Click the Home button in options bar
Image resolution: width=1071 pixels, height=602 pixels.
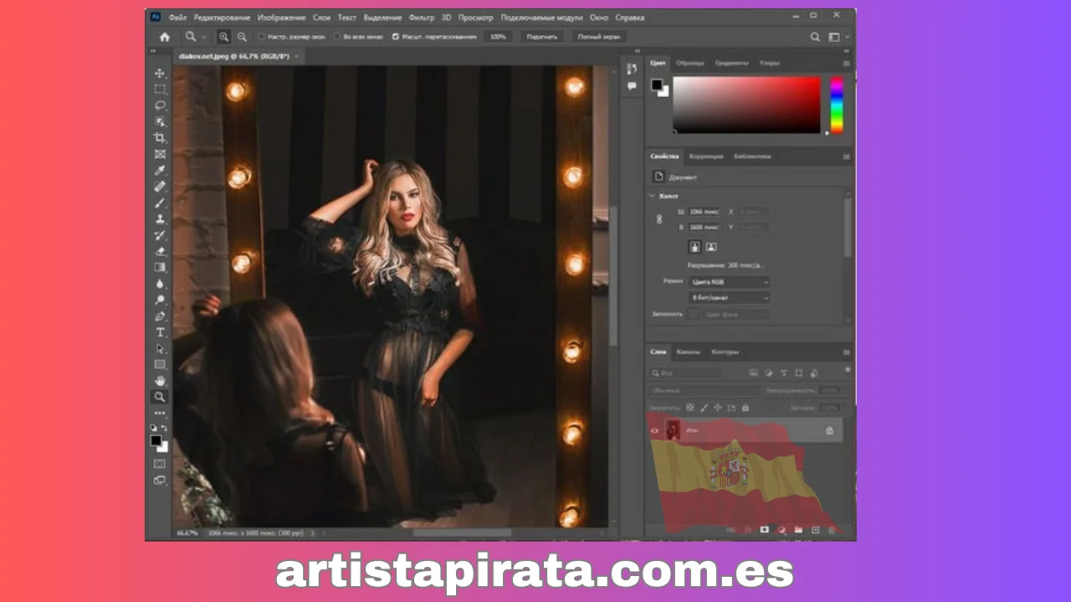point(164,37)
